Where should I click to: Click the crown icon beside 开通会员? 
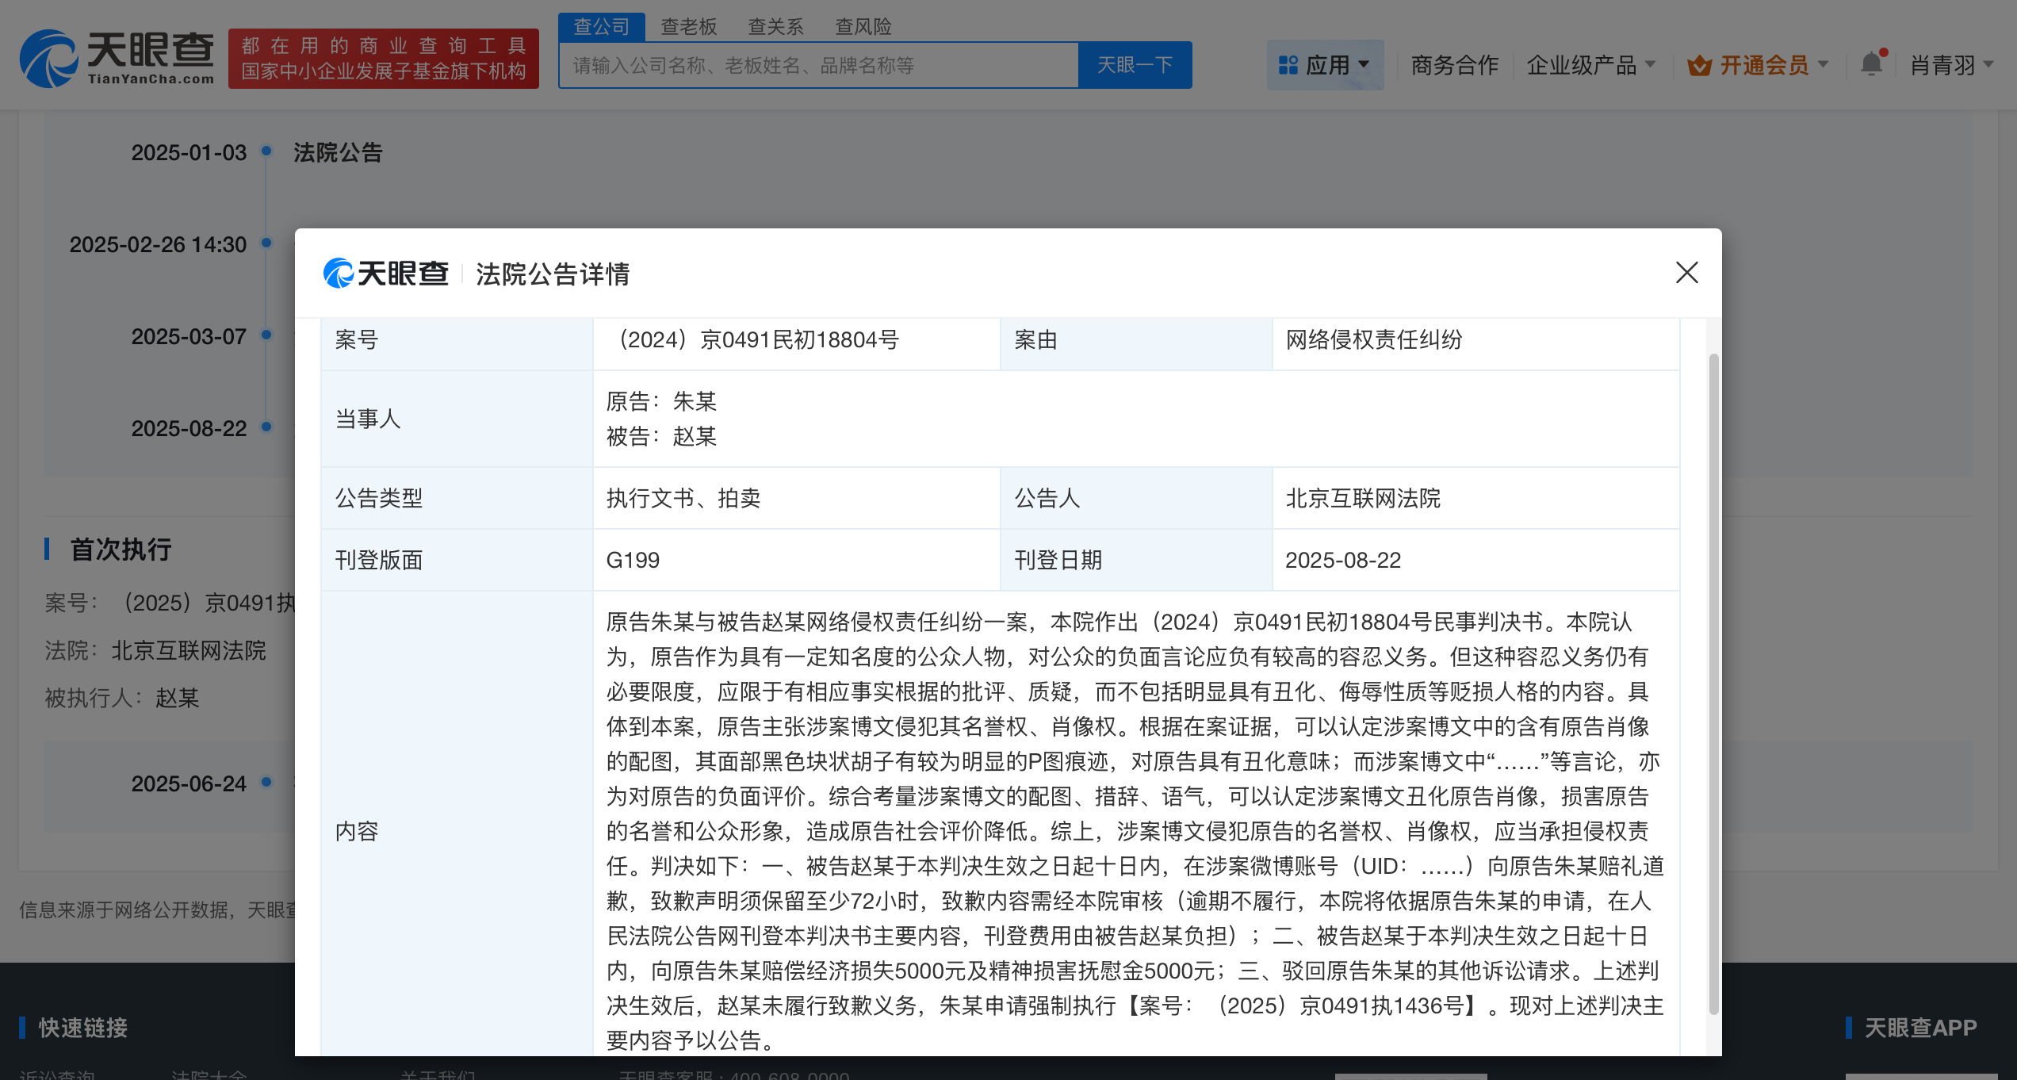tap(1701, 65)
